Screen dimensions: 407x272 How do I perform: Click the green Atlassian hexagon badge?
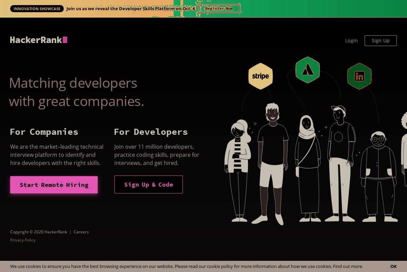click(308, 70)
